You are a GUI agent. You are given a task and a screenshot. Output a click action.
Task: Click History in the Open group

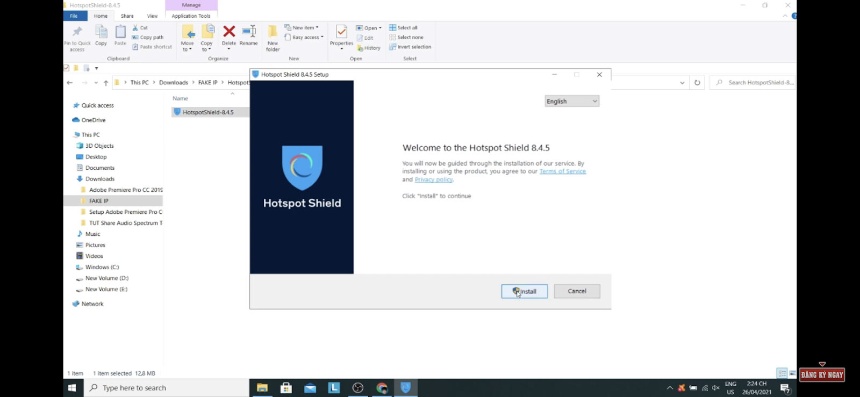click(x=369, y=48)
